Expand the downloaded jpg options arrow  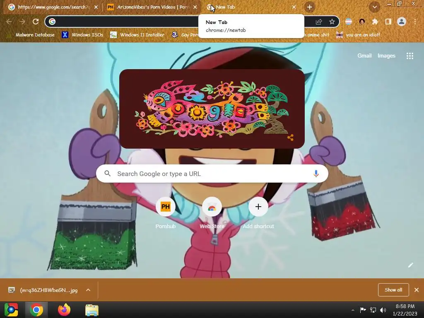point(88,290)
